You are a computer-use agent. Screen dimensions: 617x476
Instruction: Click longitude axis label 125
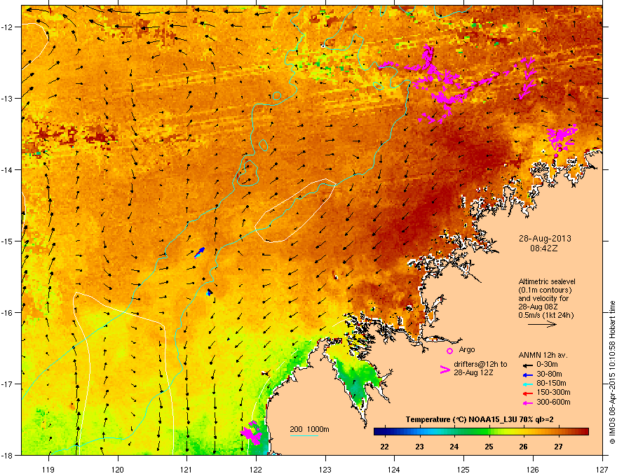[463, 469]
